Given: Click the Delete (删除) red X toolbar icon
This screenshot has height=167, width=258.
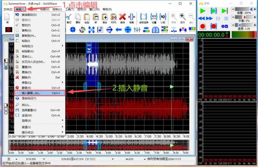Looking at the screenshot, I should 122,17.
